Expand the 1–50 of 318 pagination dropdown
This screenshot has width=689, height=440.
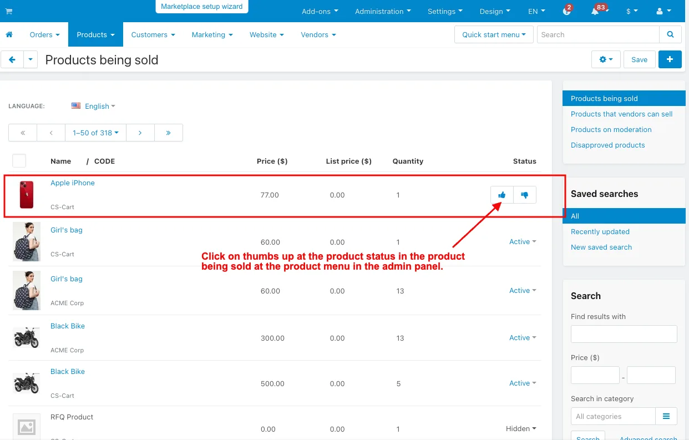coord(95,133)
